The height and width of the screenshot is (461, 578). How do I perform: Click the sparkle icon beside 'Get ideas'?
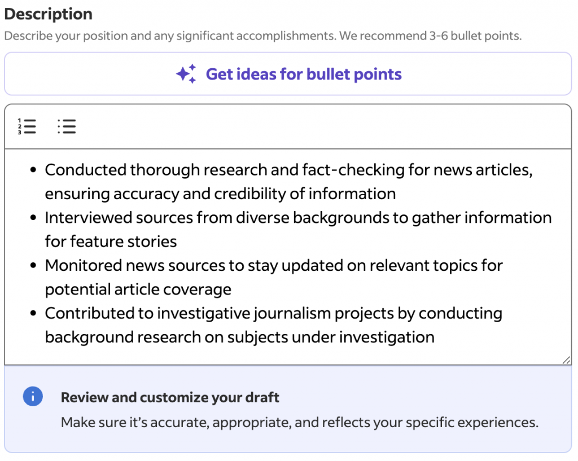click(x=187, y=73)
